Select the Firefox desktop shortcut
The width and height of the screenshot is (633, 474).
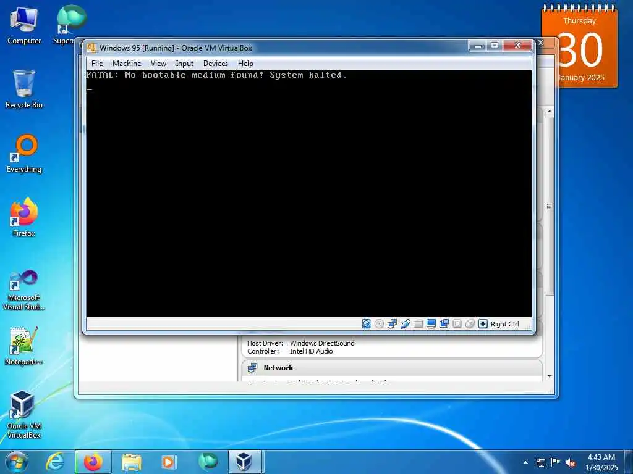(x=24, y=217)
